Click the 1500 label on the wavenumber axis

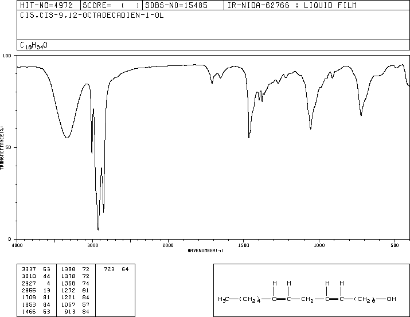(244, 245)
